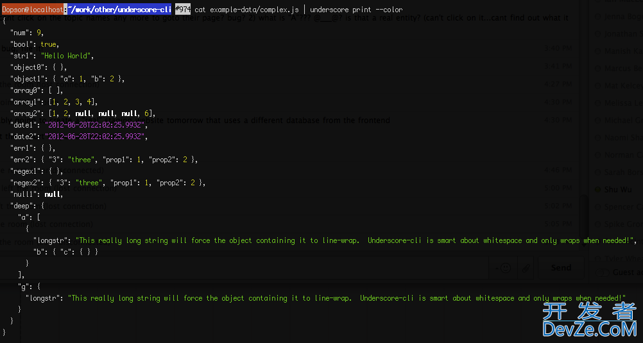Click the 3:40 PM chat timestamp

click(558, 48)
